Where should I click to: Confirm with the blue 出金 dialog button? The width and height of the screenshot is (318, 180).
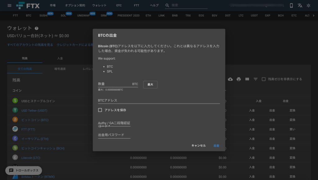coord(216,146)
